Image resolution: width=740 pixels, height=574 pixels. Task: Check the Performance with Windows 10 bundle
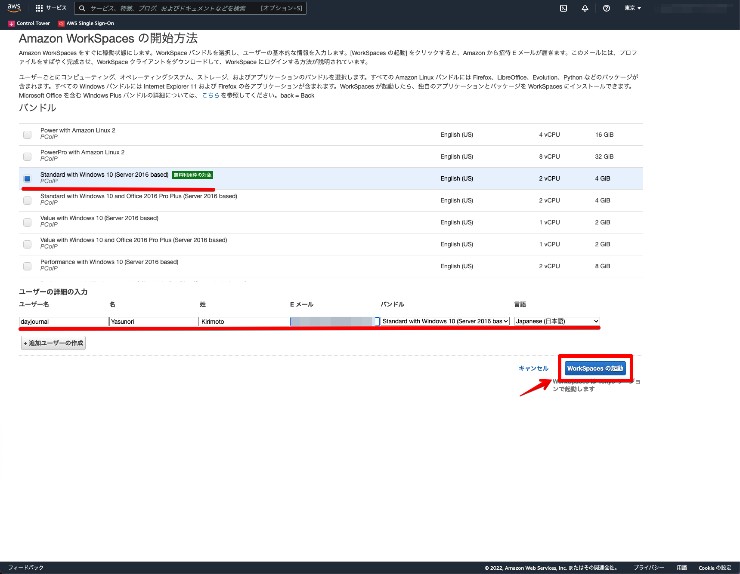tap(28, 266)
